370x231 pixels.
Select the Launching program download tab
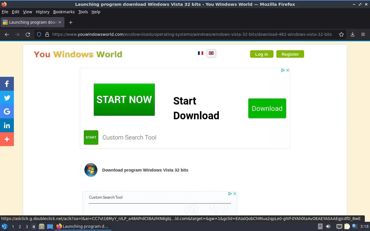pos(32,22)
